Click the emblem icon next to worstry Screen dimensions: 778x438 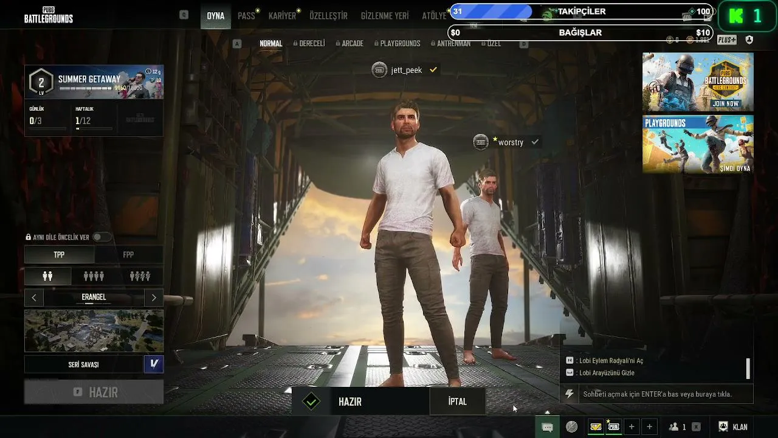[481, 142]
